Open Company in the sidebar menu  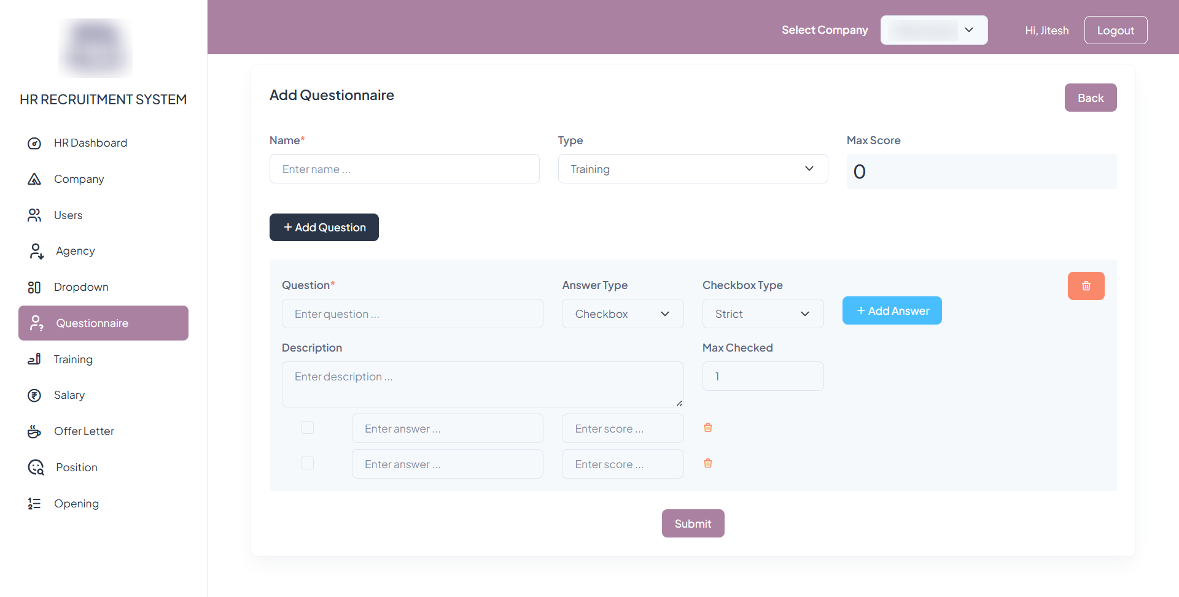pos(103,179)
